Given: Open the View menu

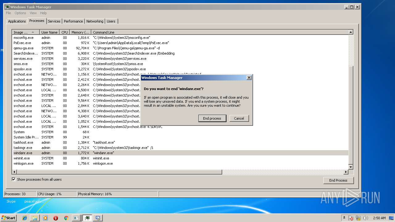Looking at the screenshot, I should click(x=33, y=13).
